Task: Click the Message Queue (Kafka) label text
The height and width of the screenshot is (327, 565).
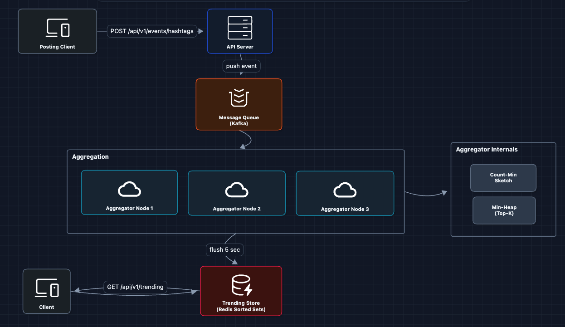Action: click(x=239, y=121)
